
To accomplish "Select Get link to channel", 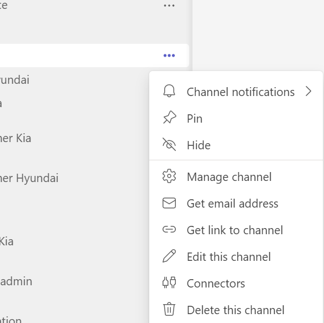I will tap(236, 230).
